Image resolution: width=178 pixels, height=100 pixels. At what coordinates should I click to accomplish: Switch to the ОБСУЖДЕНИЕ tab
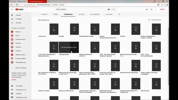(95, 14)
